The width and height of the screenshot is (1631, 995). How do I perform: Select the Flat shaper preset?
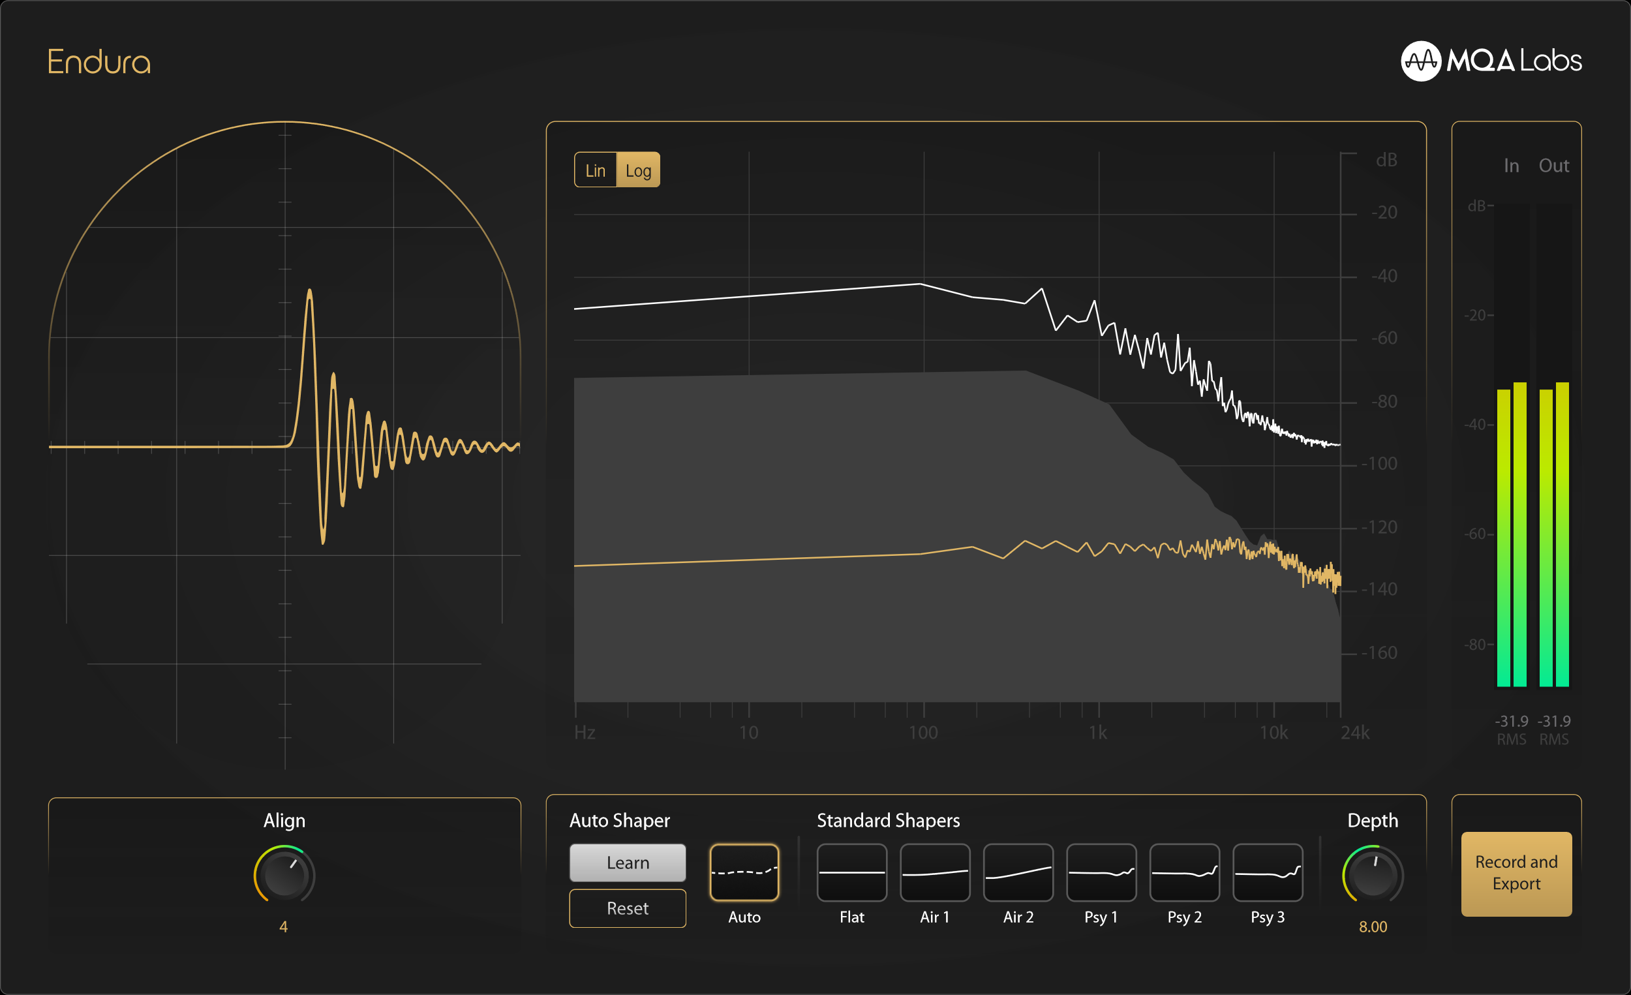point(851,872)
